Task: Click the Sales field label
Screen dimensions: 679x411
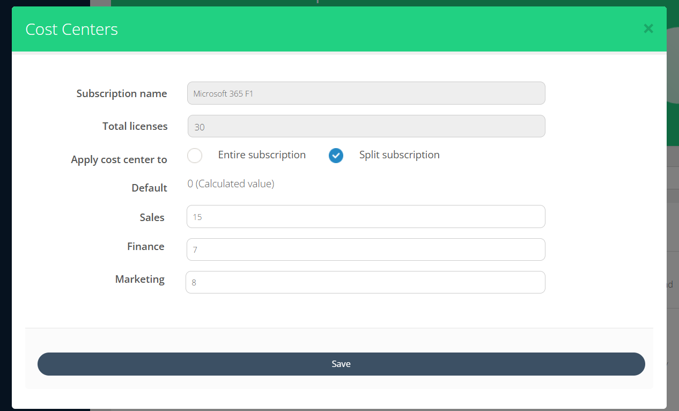Action: pos(152,217)
